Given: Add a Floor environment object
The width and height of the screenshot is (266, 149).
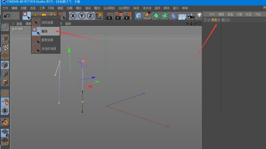Looking at the screenshot, I should click(x=182, y=16).
